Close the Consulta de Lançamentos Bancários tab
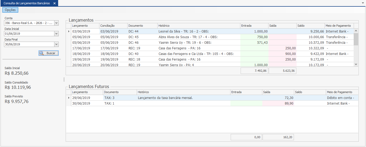This screenshot has width=366, height=147. tap(54, 3)
